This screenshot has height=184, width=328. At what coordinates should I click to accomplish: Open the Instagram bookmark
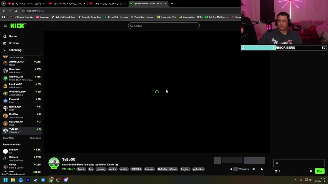click(43, 17)
